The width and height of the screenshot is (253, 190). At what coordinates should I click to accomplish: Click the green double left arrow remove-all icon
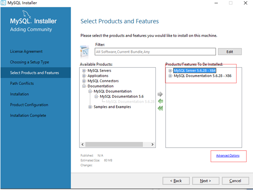(160, 108)
